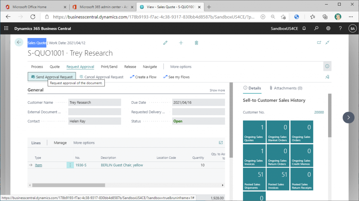Screen dimensions: 359x201
Task: Open page in new window icon
Action: click(319, 42)
